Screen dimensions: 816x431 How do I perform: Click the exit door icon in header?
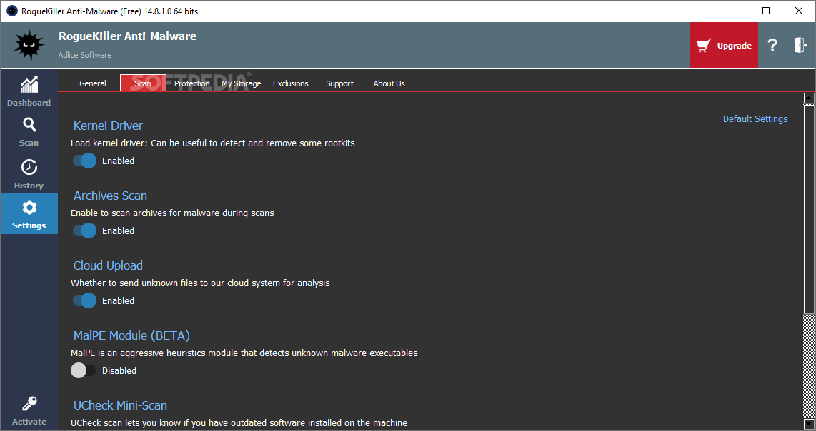pos(800,45)
